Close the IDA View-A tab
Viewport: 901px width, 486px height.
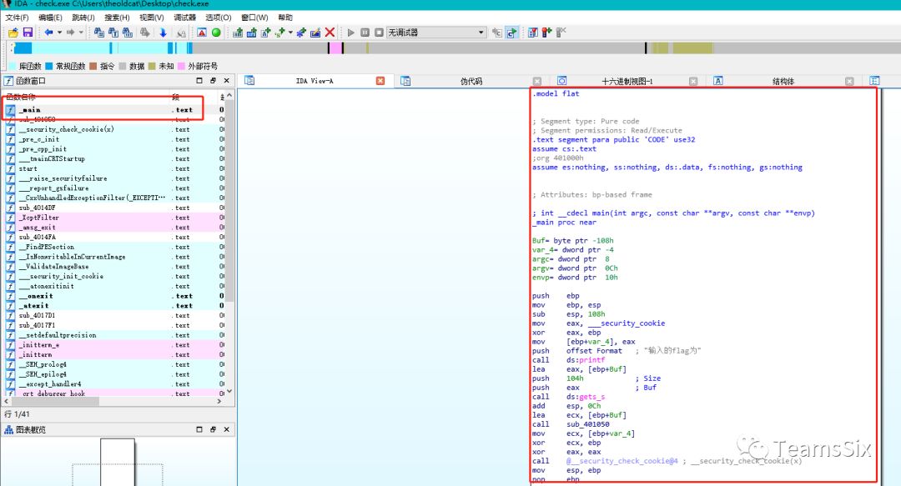pos(380,81)
